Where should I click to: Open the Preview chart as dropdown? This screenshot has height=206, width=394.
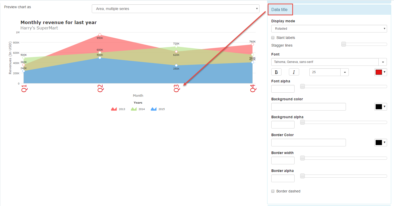(175, 9)
